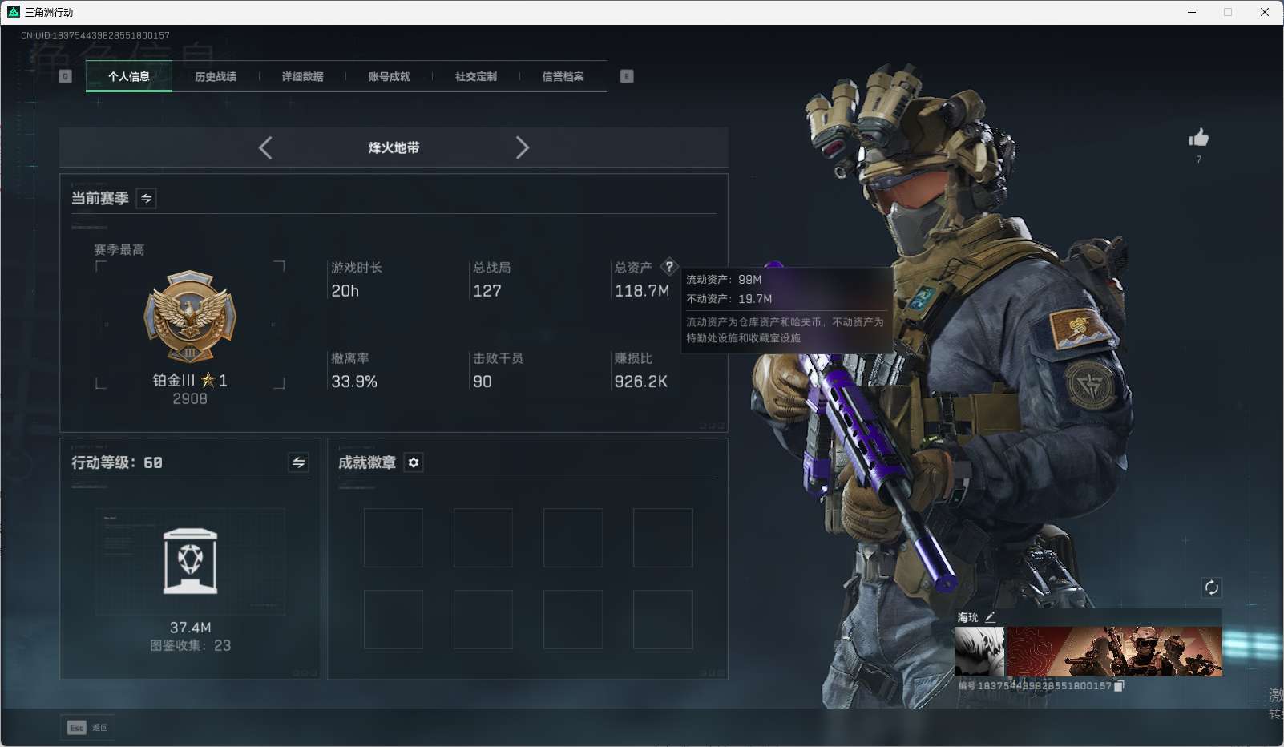Screen dimensions: 1284x747
Task: Open the 成就徽章 gear settings
Action: tap(414, 462)
